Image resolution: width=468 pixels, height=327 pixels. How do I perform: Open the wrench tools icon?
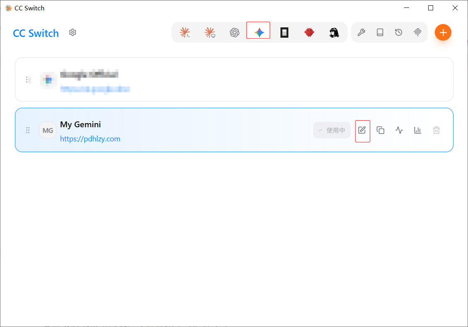361,32
